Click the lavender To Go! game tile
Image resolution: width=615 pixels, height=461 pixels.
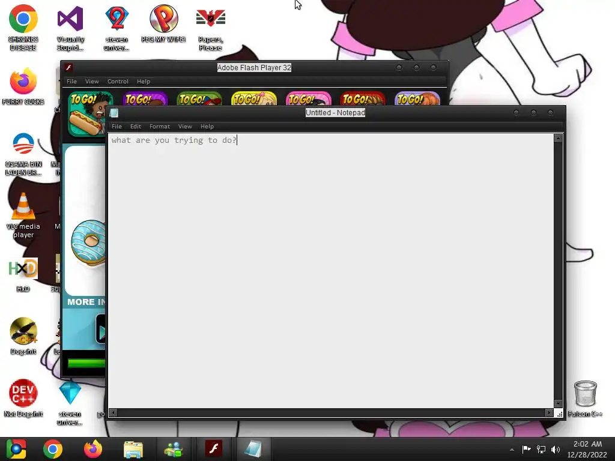(417, 98)
